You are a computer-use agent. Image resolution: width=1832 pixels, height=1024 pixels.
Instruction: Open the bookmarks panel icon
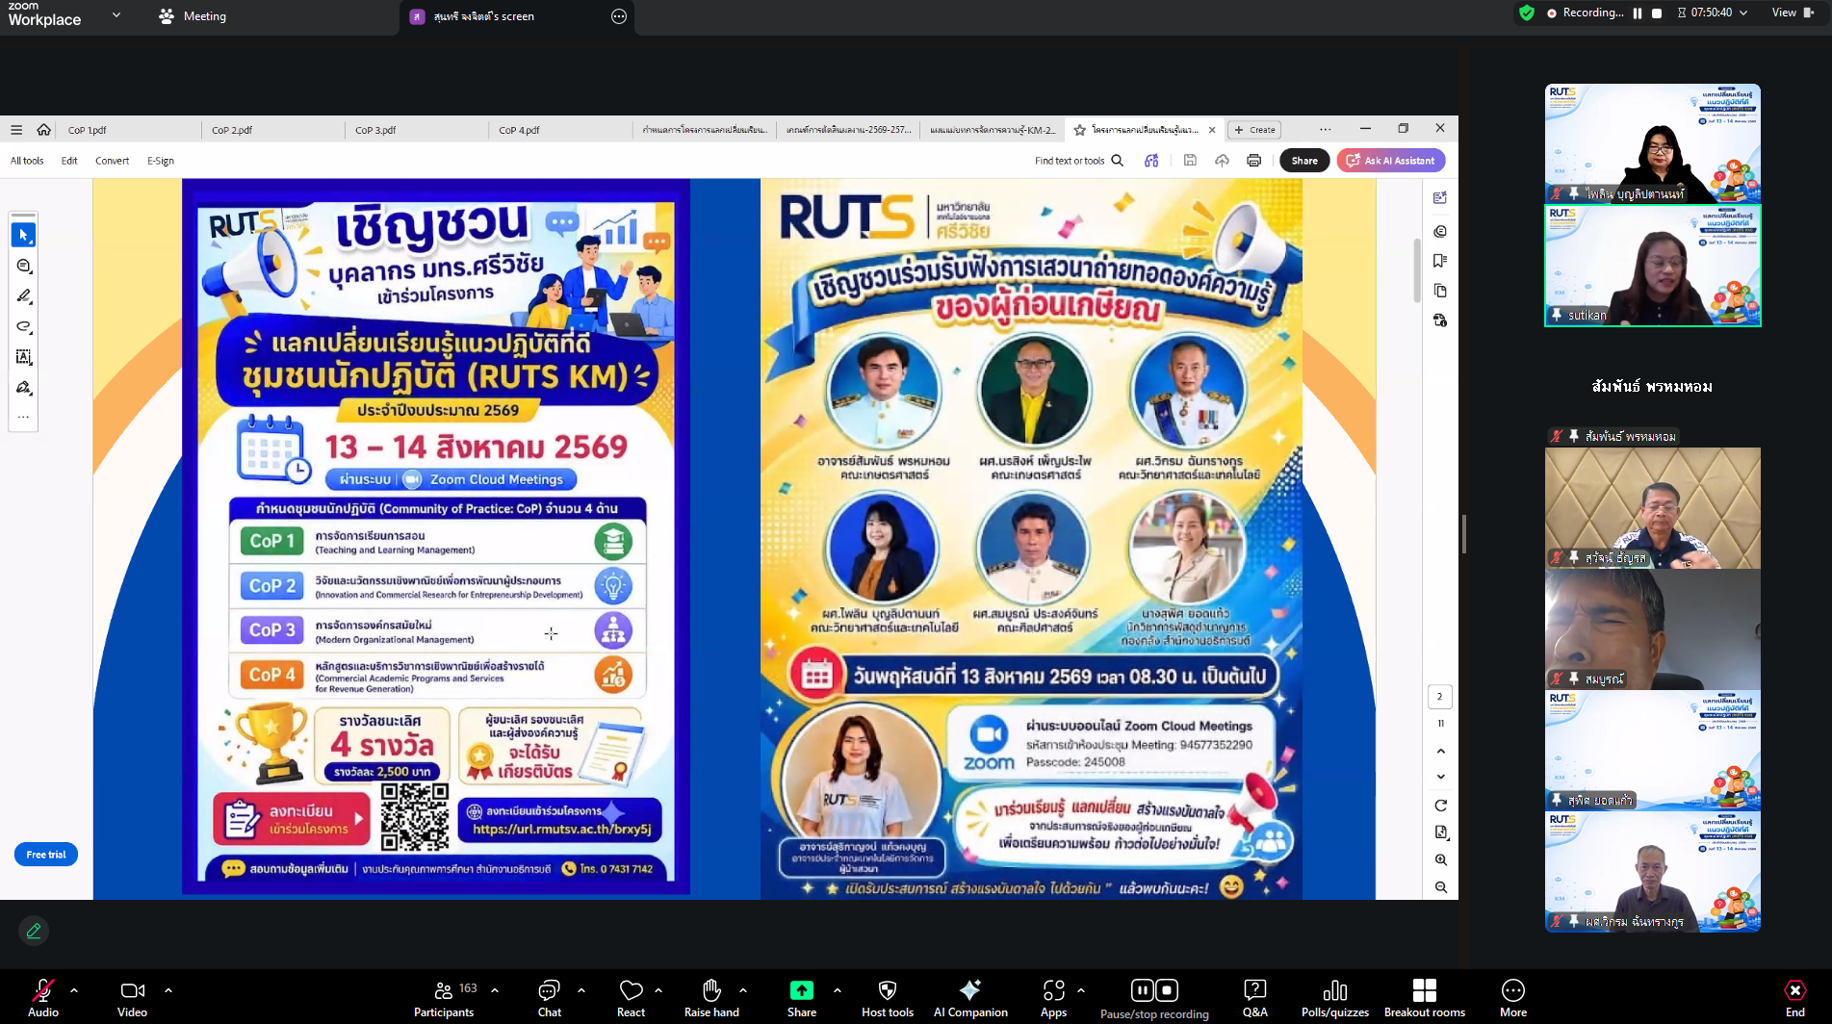click(x=1440, y=261)
